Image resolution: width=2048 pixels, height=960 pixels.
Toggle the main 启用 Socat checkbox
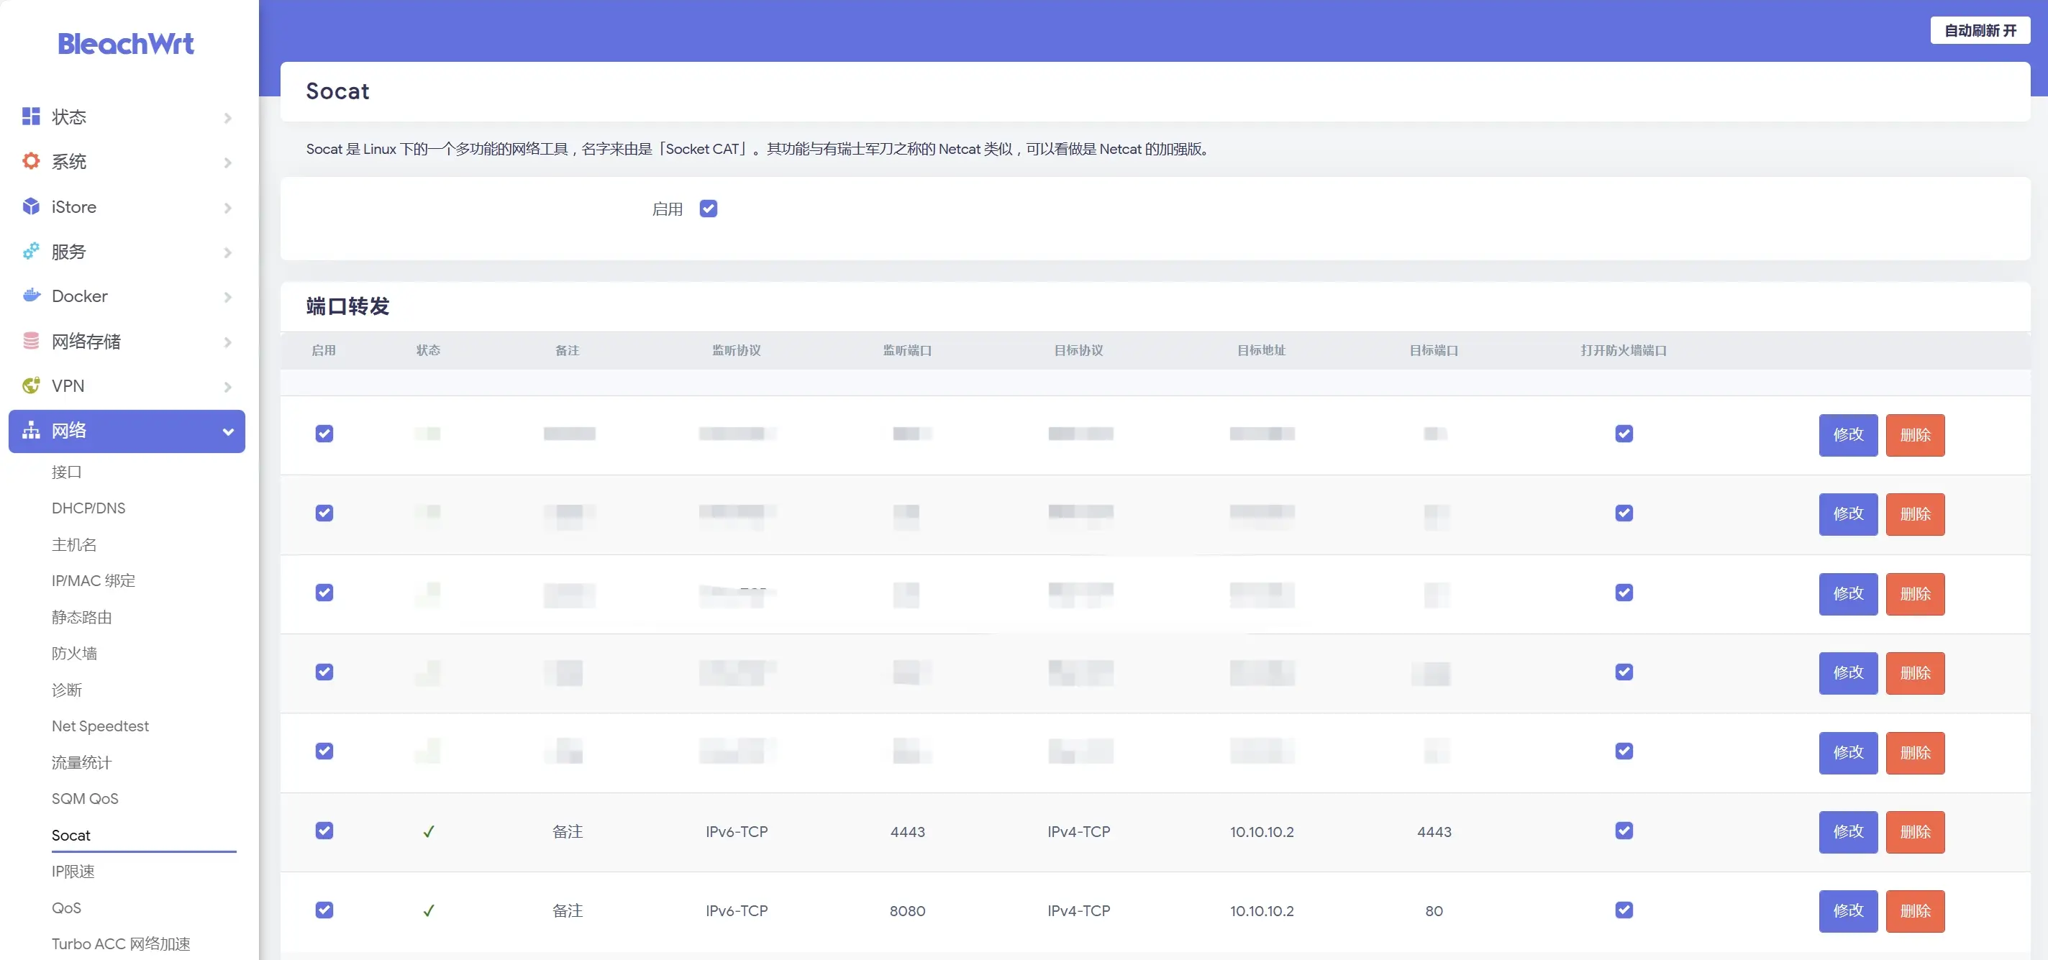pyautogui.click(x=708, y=209)
